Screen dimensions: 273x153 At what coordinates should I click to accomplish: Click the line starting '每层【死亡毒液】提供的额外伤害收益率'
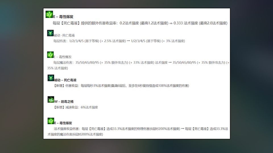140,23
